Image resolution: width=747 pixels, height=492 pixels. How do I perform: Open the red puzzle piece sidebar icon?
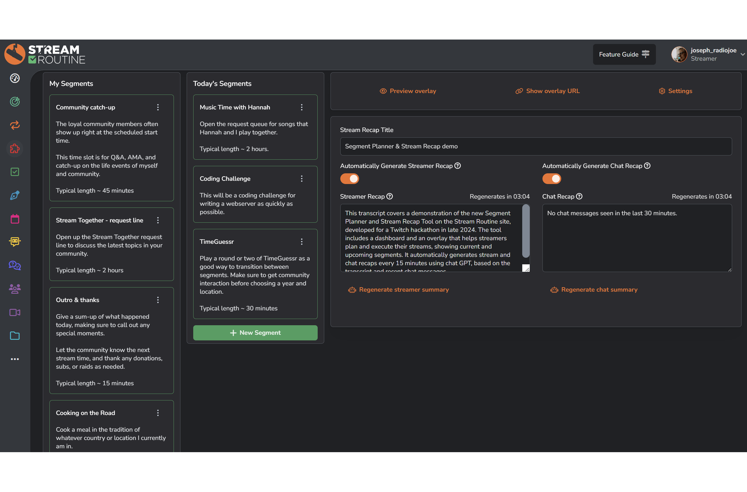(x=15, y=148)
